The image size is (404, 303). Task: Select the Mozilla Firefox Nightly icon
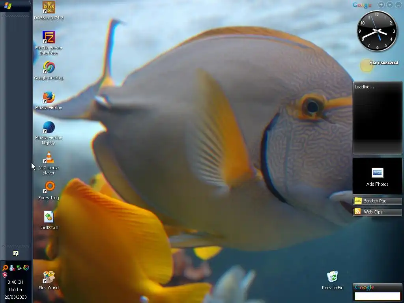[49, 127]
